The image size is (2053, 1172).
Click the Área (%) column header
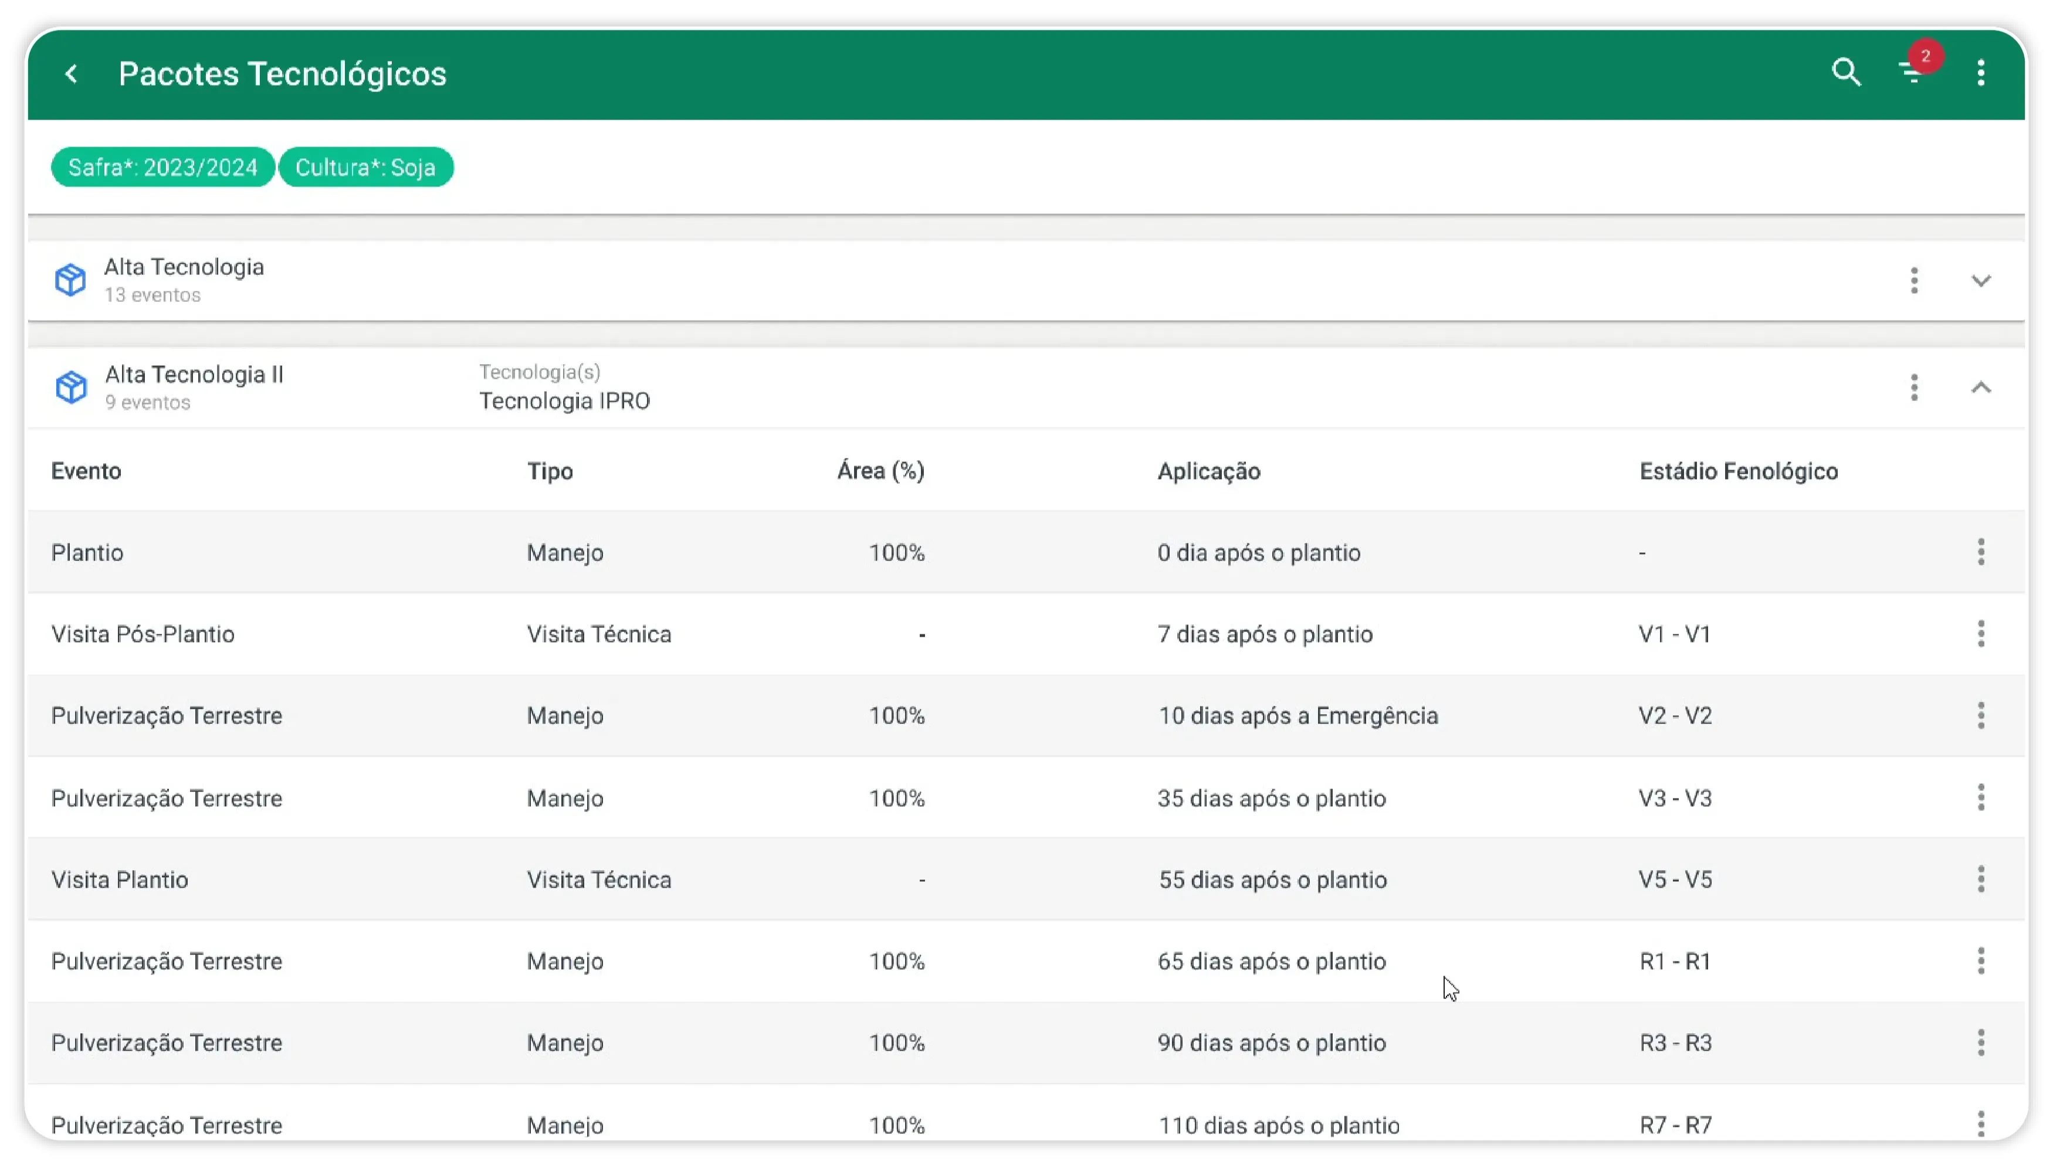pos(881,471)
